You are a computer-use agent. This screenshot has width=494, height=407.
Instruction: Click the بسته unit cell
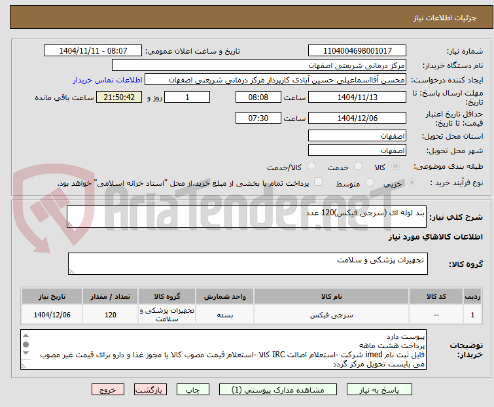point(224,314)
